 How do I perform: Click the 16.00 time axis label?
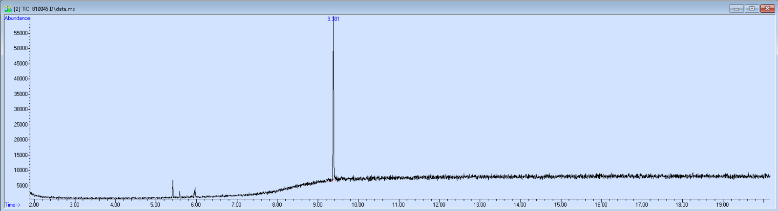[x=601, y=205]
